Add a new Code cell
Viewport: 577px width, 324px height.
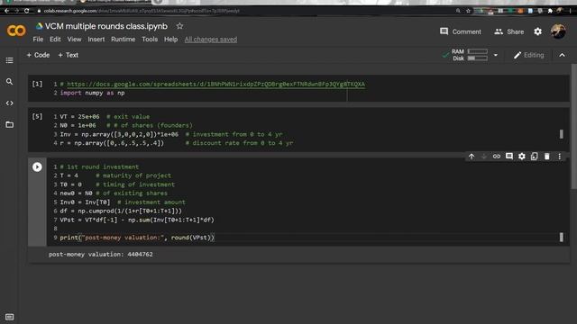click(38, 55)
